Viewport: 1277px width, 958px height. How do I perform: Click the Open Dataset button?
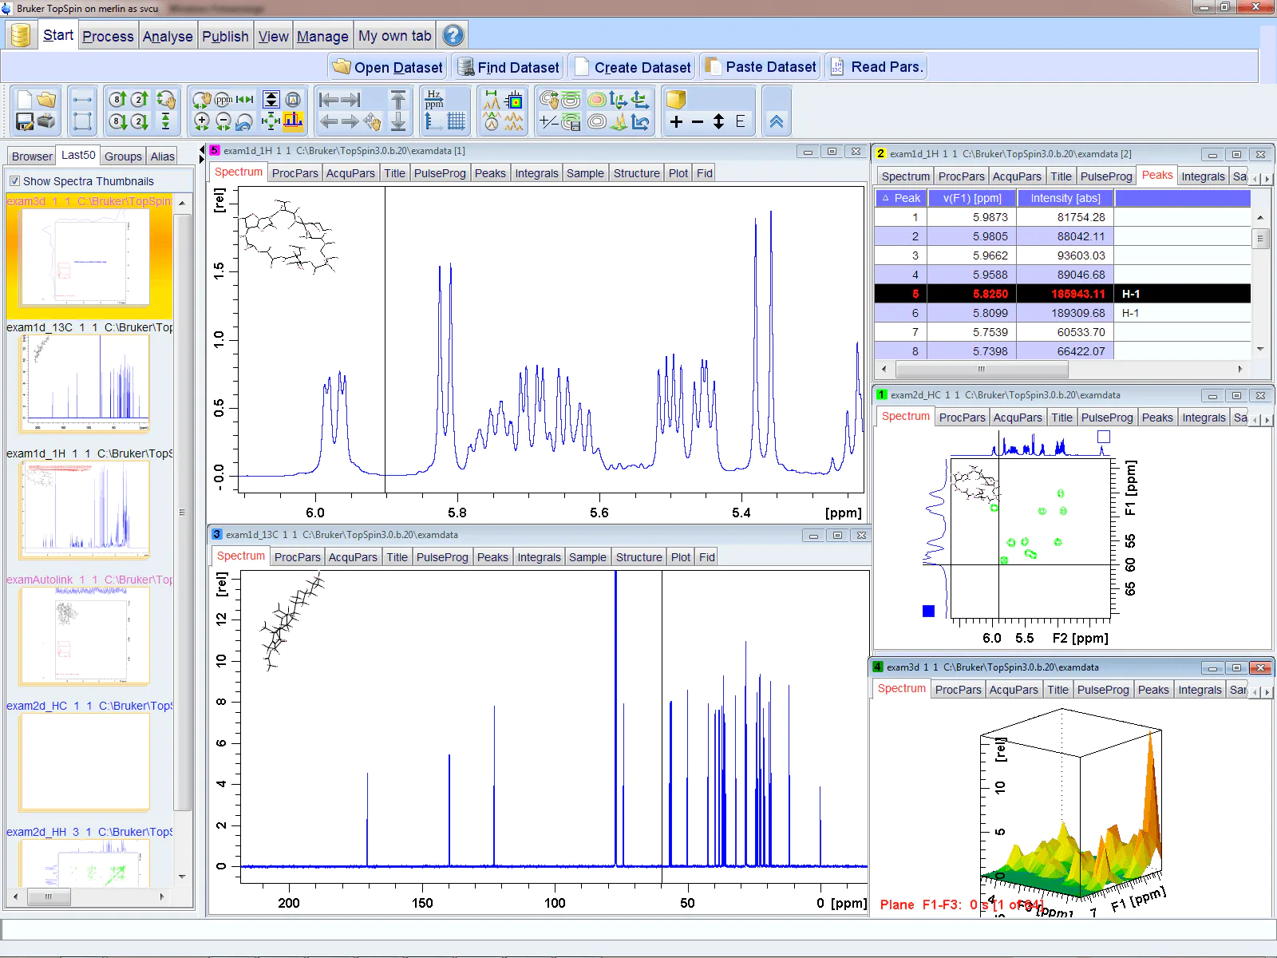(x=387, y=67)
